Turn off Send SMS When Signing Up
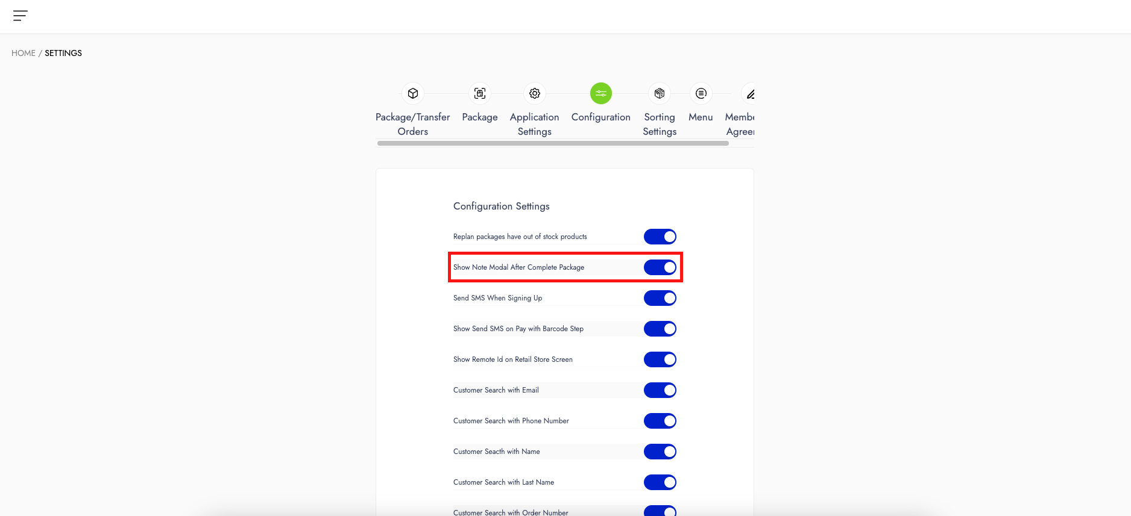Screen dimensions: 1131x516 coord(660,298)
